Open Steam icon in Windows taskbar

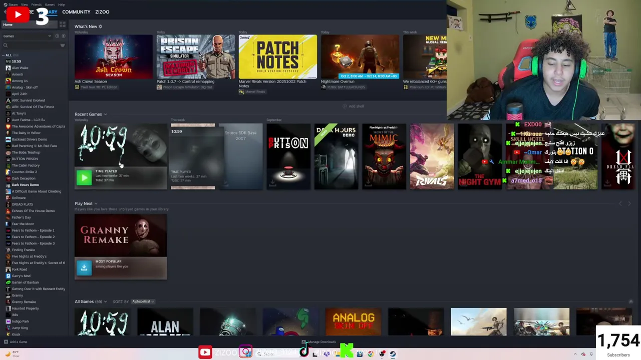pyautogui.click(x=393, y=354)
